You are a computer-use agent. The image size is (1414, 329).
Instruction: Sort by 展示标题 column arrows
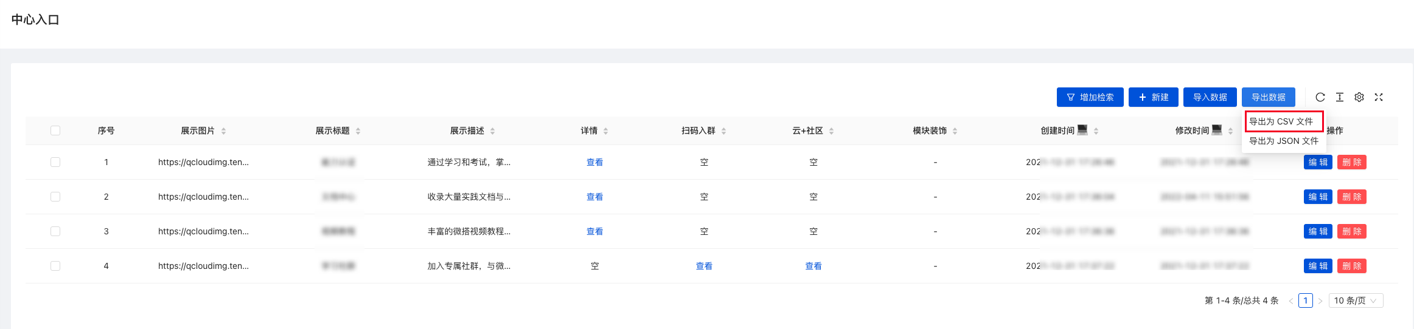pyautogui.click(x=358, y=131)
